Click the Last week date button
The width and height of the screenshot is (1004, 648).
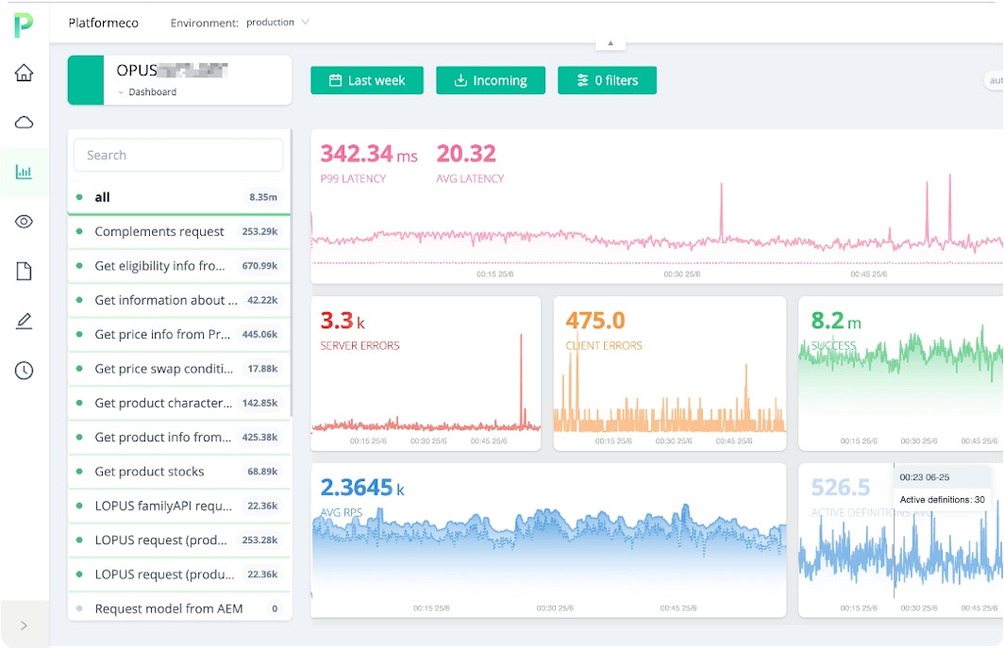coord(367,80)
